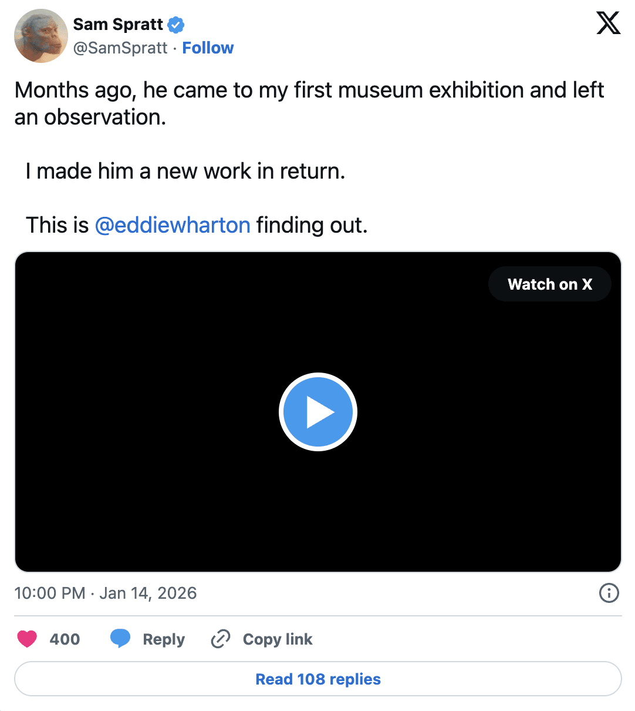Click the chain link icon
Image resolution: width=635 pixels, height=711 pixels.
(221, 639)
